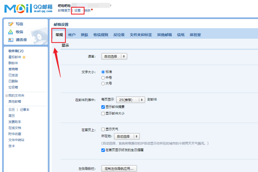Click the star icon beside 星标邮件
The image size is (258, 172).
coord(24,57)
